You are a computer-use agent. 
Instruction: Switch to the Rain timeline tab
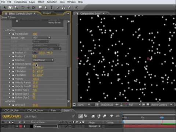53,110
